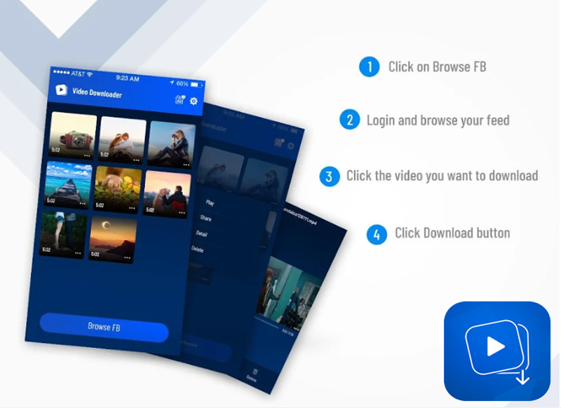Tap the video preview on the rear phone
The image size is (561, 408).
(x=290, y=293)
